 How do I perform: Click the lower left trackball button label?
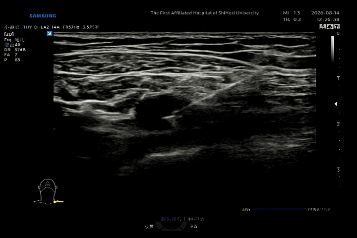pyautogui.click(x=149, y=227)
